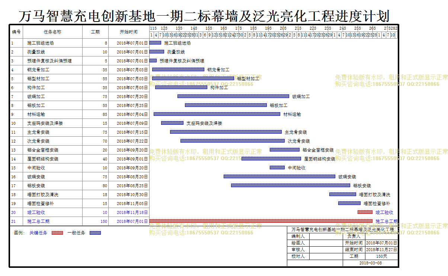Click the 钢龙骨加工 label beside its Gantt bar

218,69
